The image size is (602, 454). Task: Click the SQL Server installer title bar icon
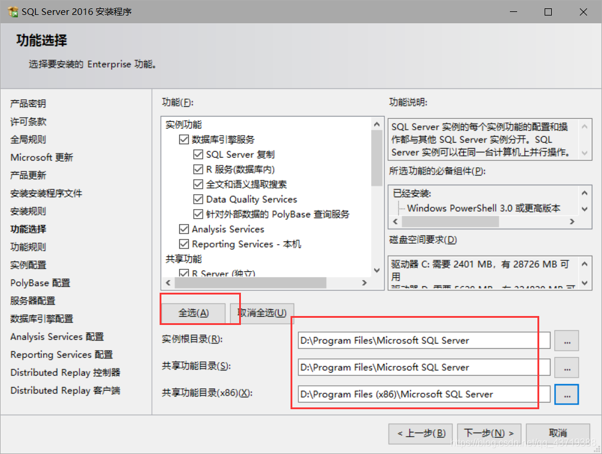click(x=13, y=11)
